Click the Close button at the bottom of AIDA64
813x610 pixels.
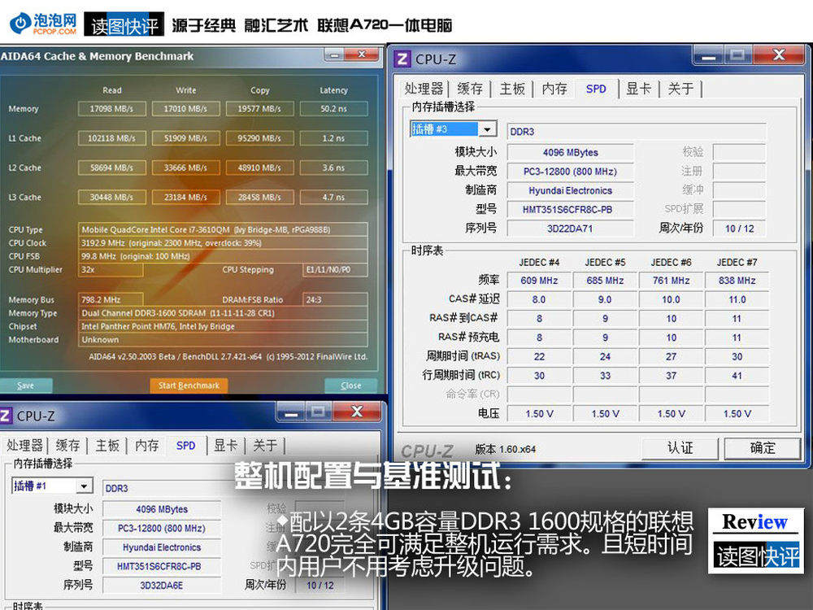point(351,386)
